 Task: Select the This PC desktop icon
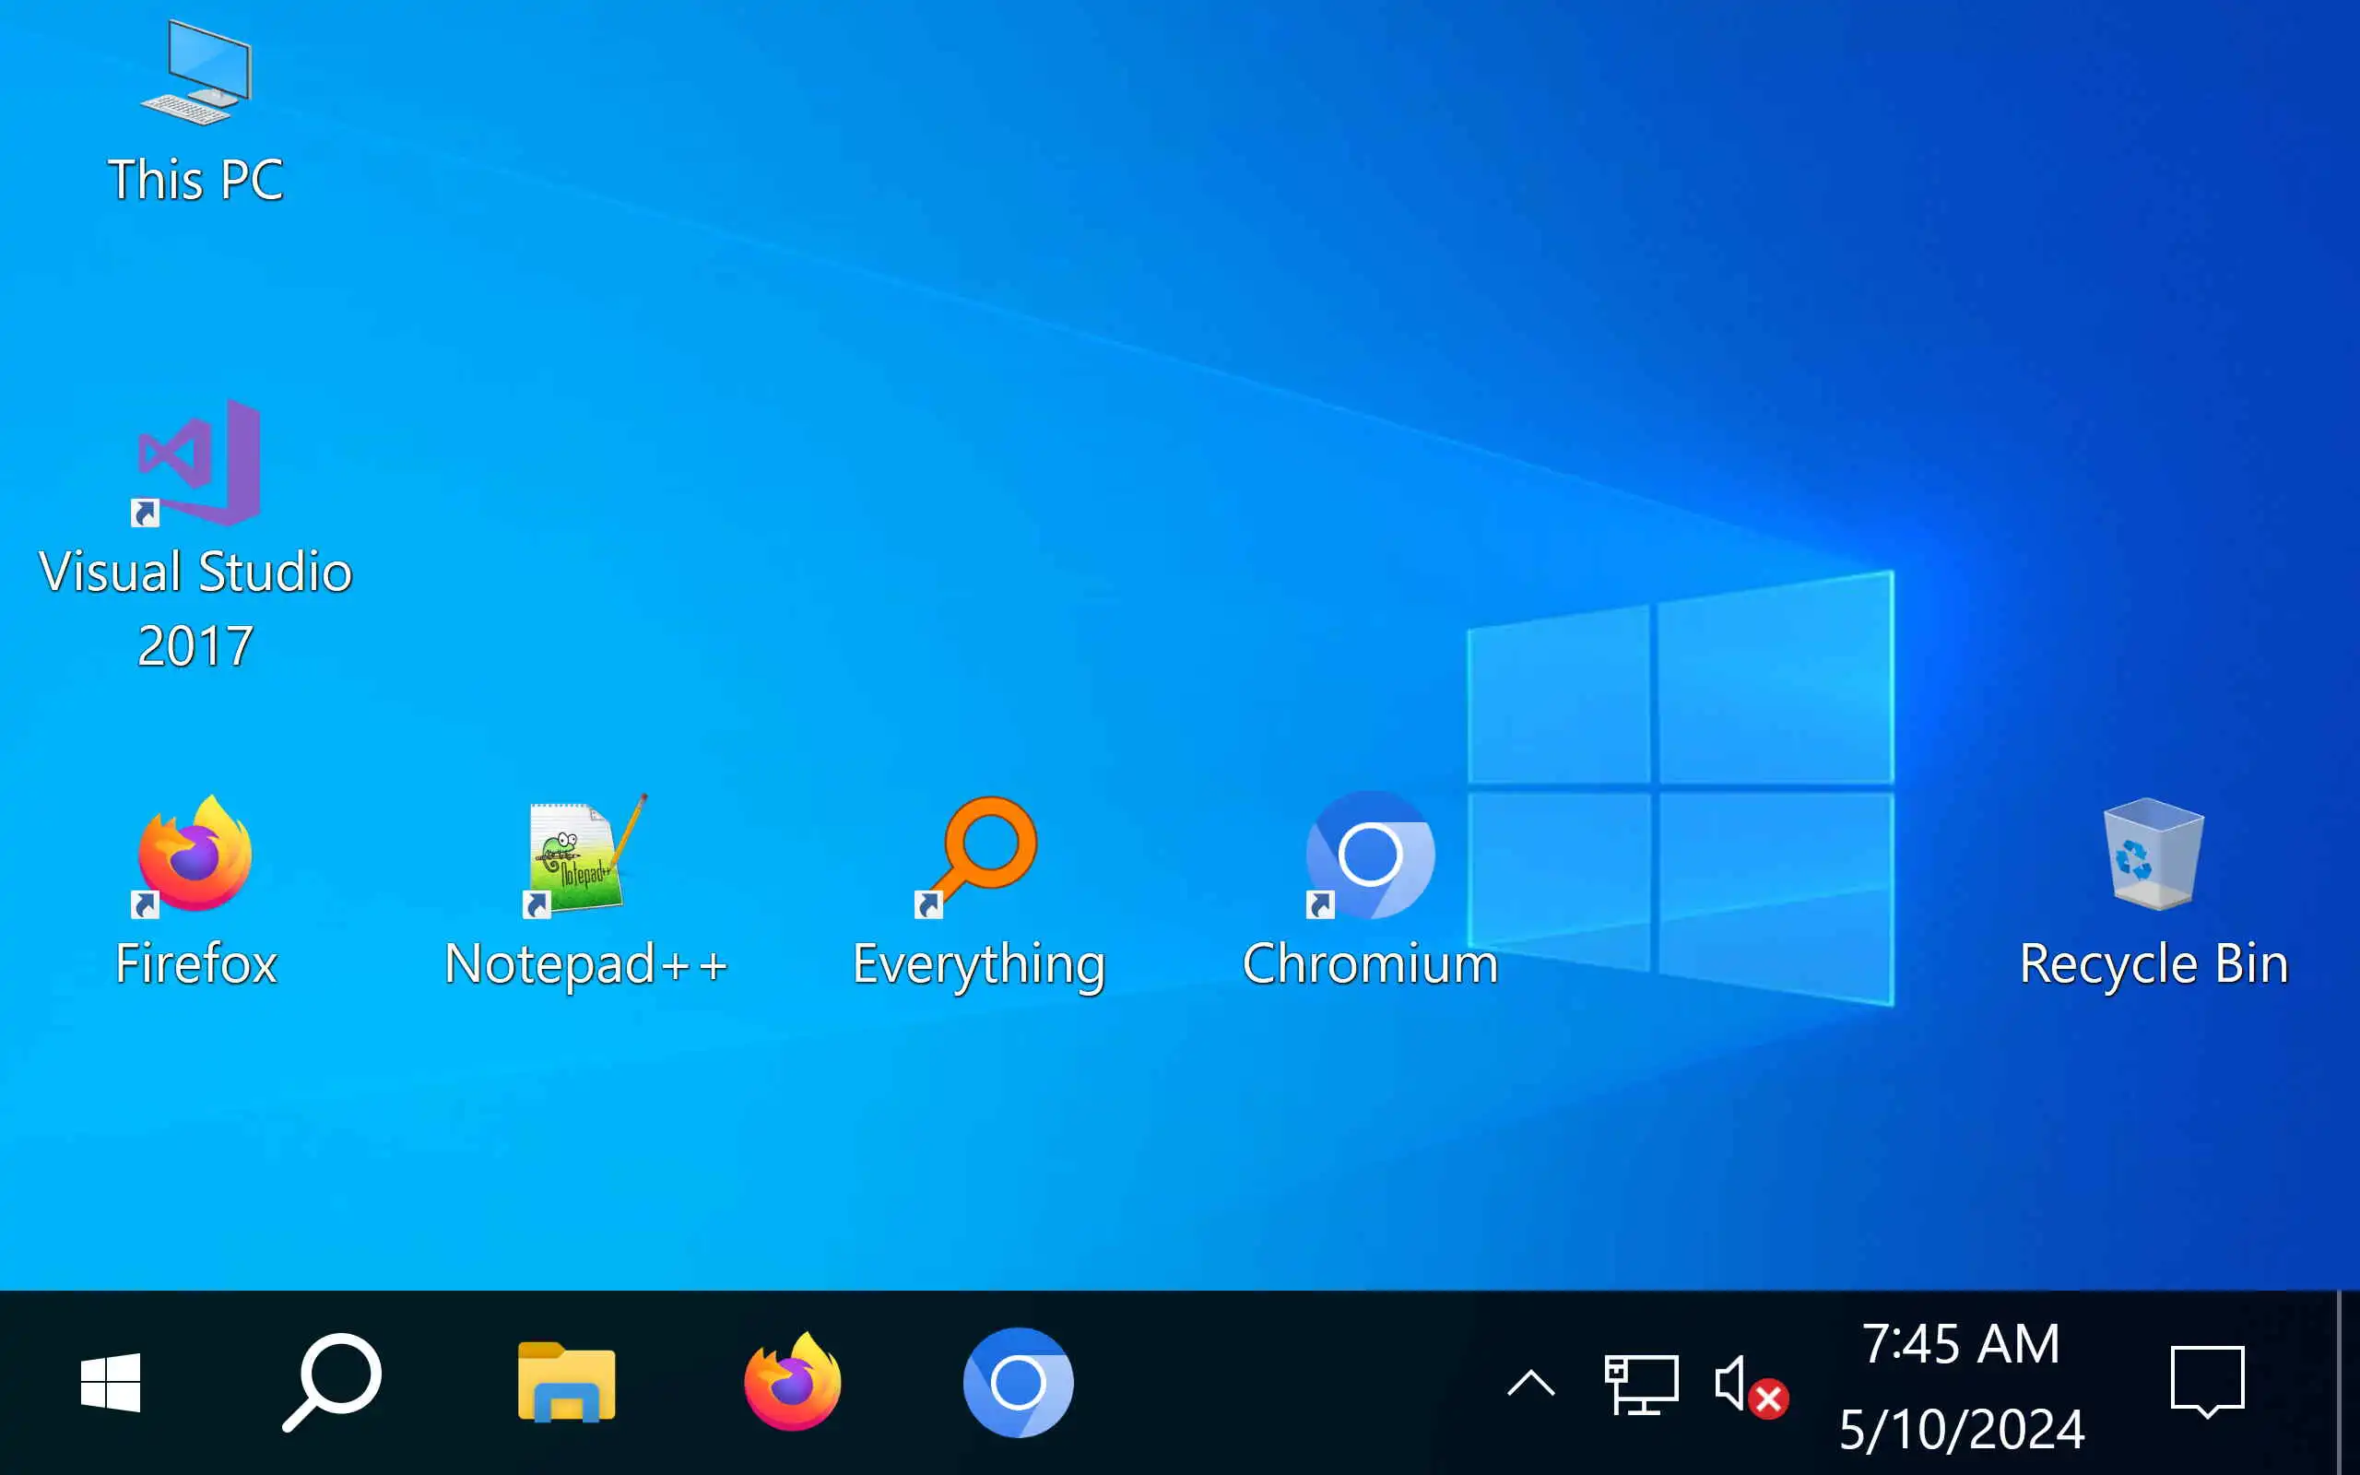[x=196, y=73]
